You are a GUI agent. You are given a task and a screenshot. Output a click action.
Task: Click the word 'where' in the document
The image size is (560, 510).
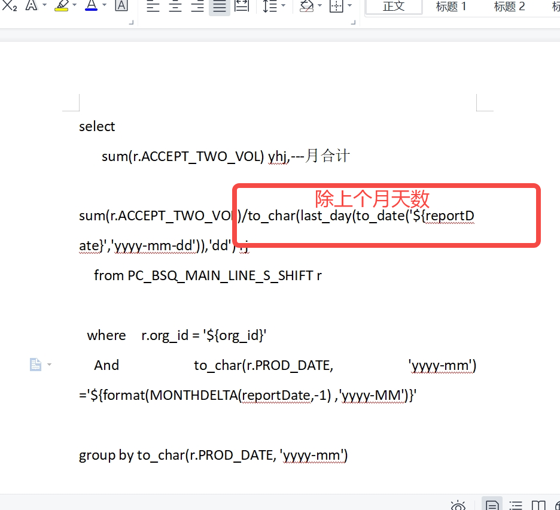click(106, 336)
